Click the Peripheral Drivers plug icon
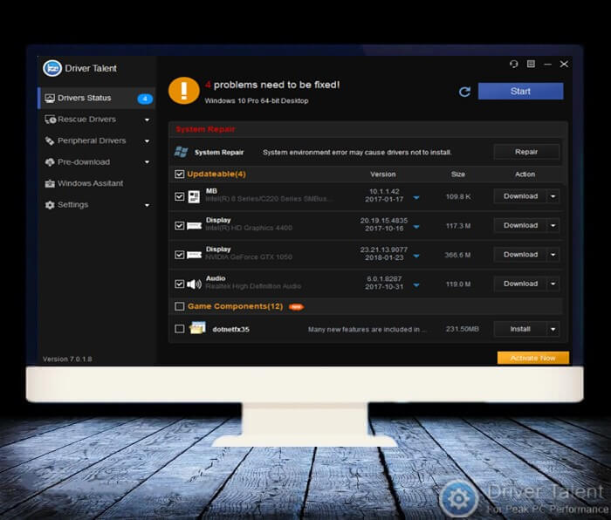Viewport: 611px width, 520px height. click(50, 140)
